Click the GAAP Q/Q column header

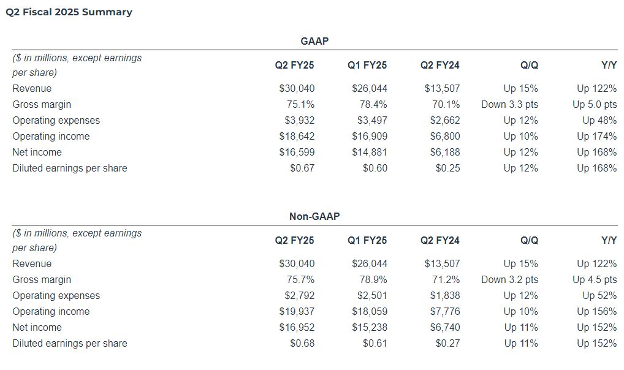529,65
